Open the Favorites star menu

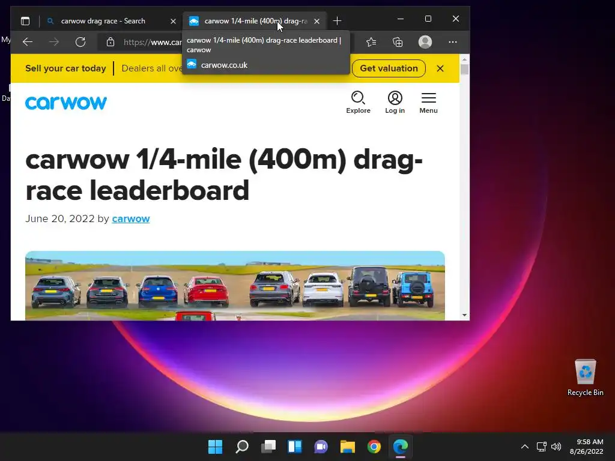pos(371,42)
